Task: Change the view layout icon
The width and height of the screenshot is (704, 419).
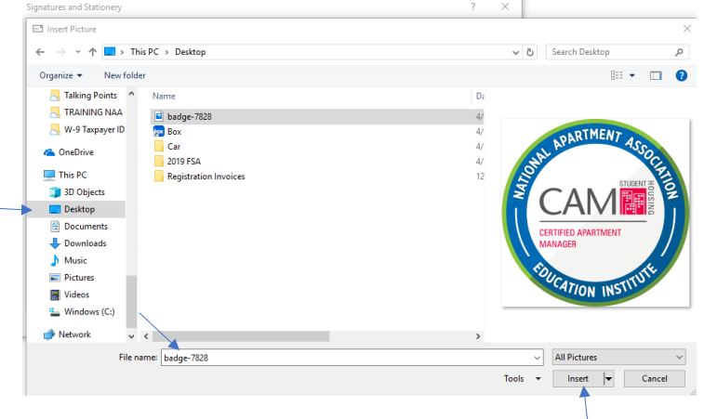Action: click(x=617, y=75)
